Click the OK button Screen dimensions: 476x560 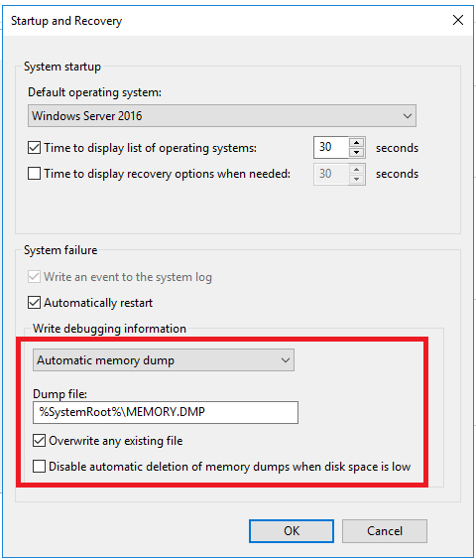click(x=292, y=531)
